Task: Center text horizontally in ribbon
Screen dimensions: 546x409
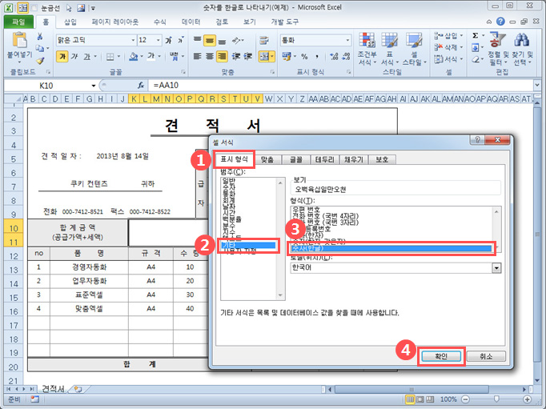Action: pos(210,56)
